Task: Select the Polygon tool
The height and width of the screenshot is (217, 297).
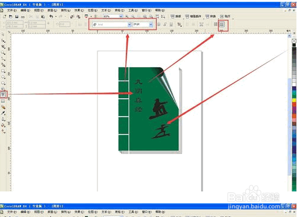Action: (3, 83)
